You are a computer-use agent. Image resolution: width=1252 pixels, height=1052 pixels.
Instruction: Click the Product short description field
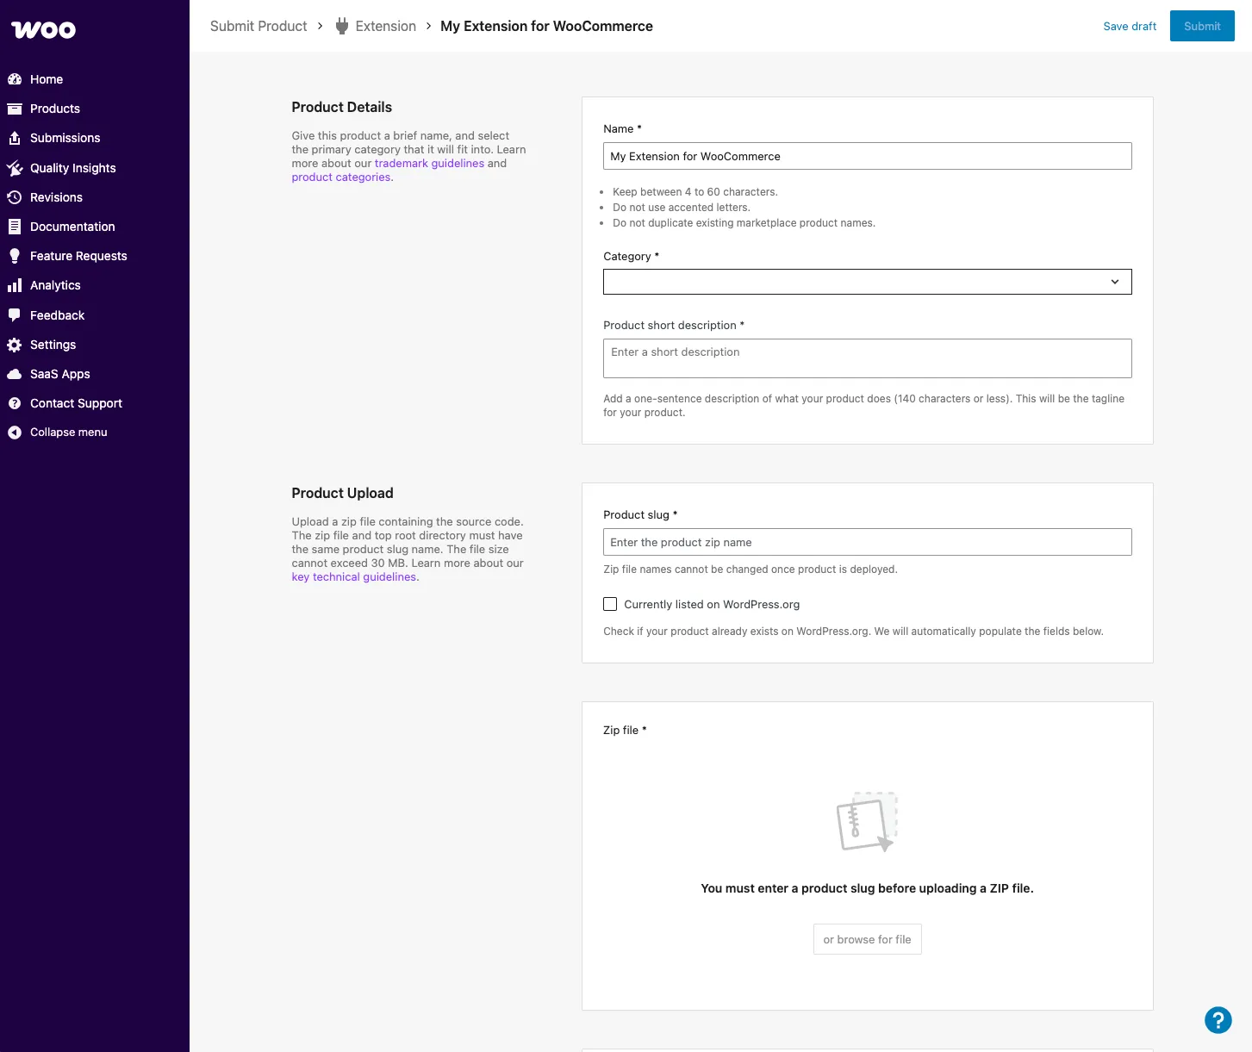pos(867,358)
